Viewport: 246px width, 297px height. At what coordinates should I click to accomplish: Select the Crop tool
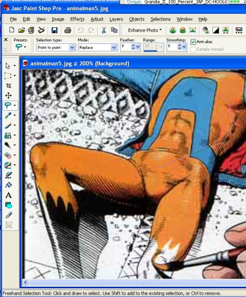pyautogui.click(x=8, y=86)
